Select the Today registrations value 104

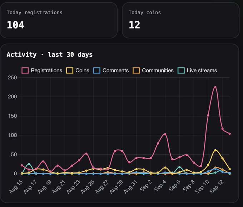coord(15,25)
